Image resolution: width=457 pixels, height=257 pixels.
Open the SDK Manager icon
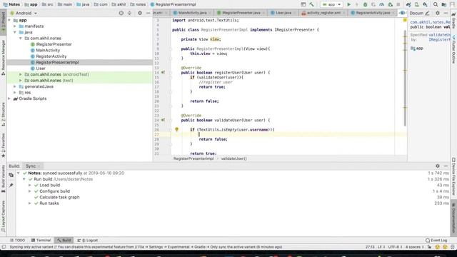point(426,4)
